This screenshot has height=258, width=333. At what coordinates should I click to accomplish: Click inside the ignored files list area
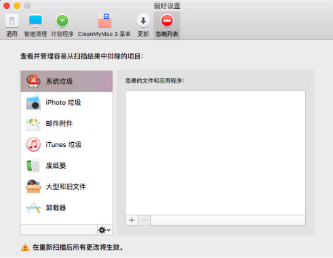pyautogui.click(x=216, y=153)
